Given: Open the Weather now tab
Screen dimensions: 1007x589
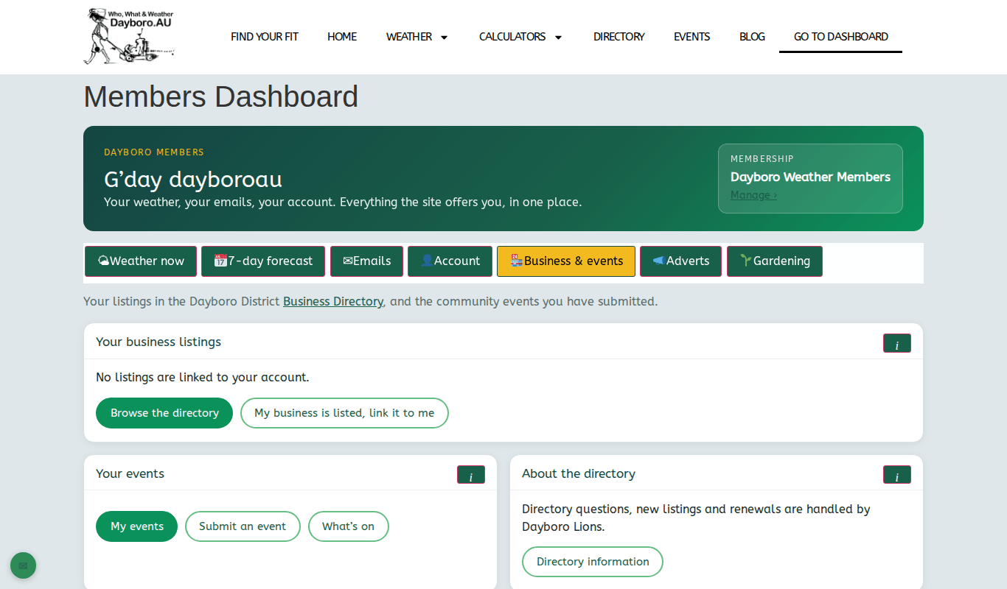Looking at the screenshot, I should [x=141, y=261].
